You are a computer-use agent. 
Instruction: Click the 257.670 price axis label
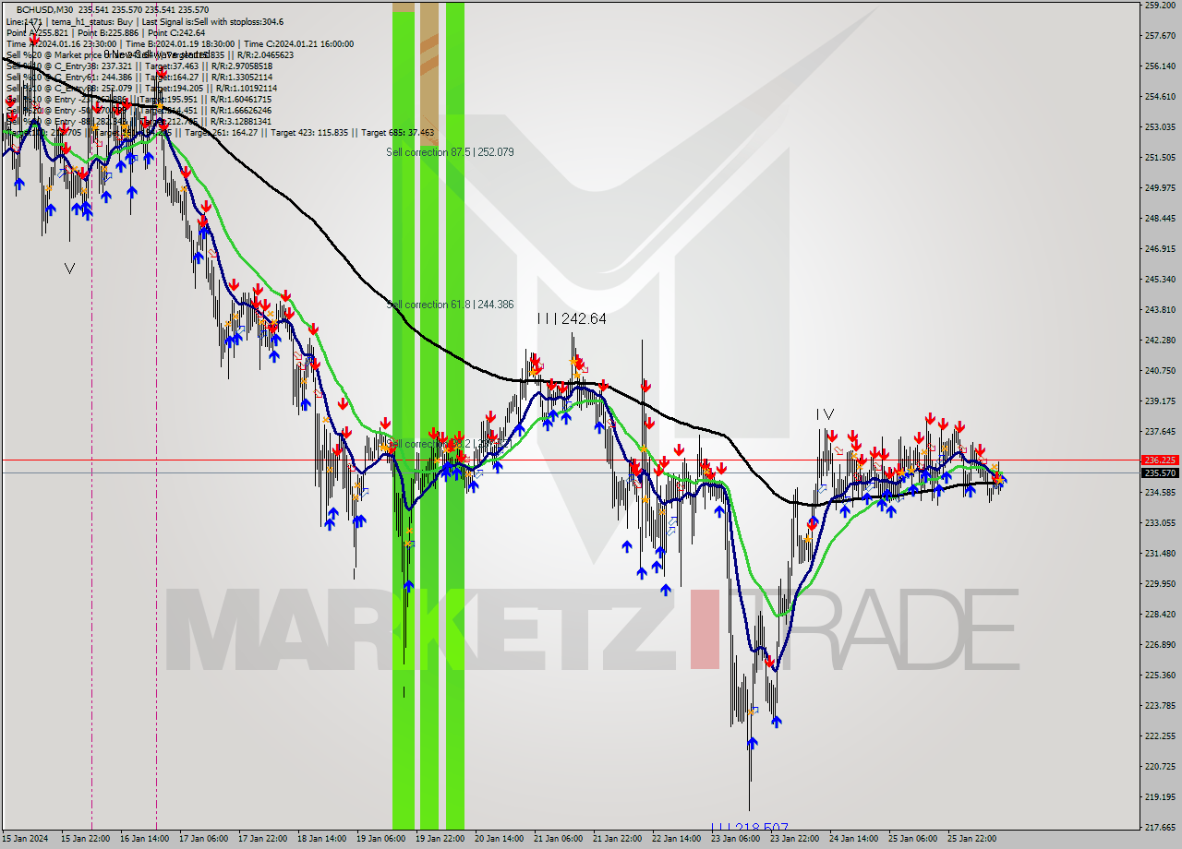(x=1160, y=36)
